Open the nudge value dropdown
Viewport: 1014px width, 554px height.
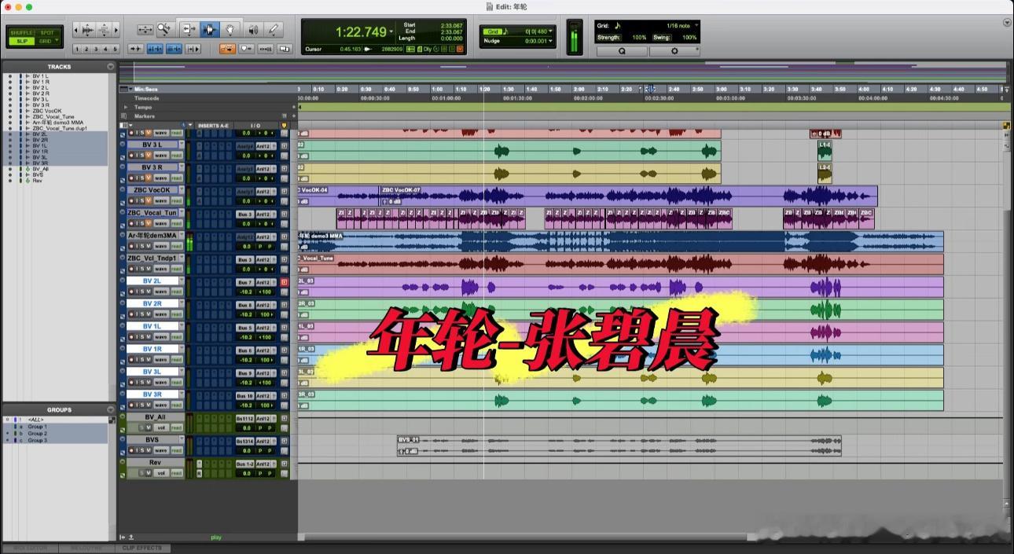tap(551, 41)
